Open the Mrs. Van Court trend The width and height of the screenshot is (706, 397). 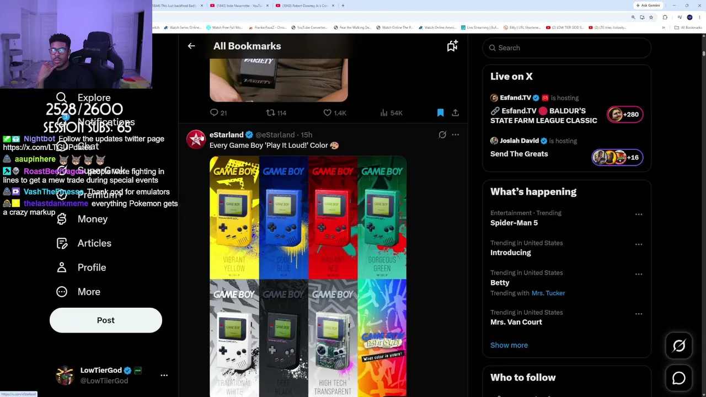pos(516,322)
